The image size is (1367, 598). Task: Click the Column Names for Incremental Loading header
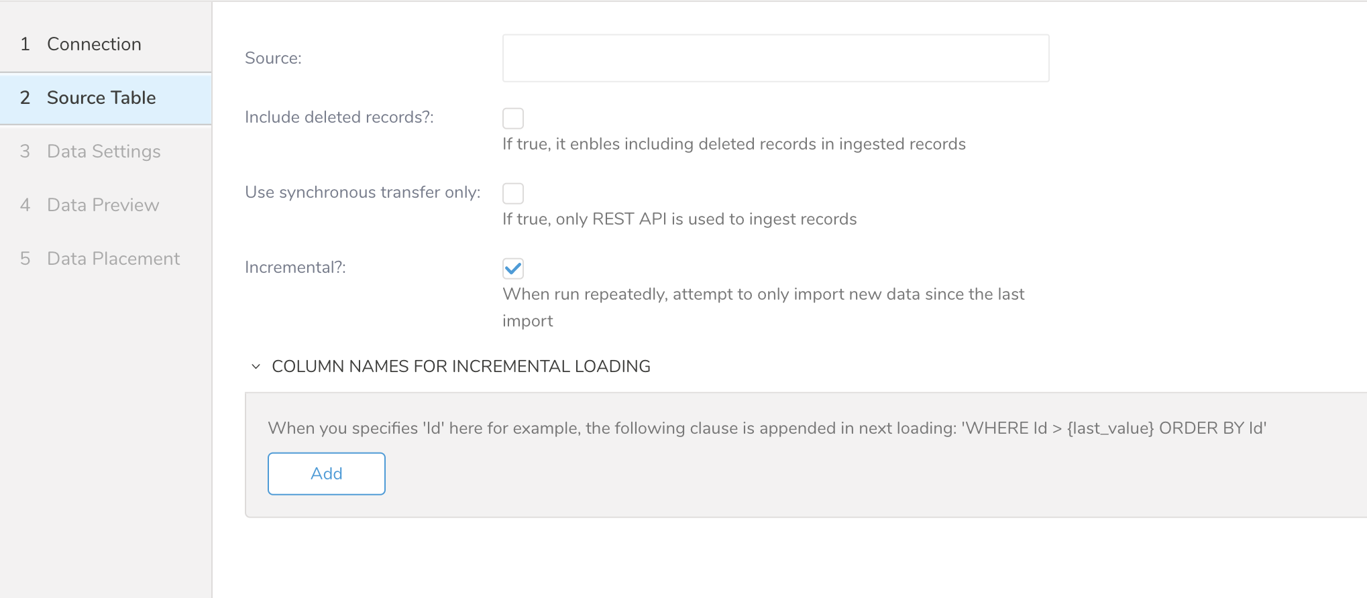[x=461, y=367]
